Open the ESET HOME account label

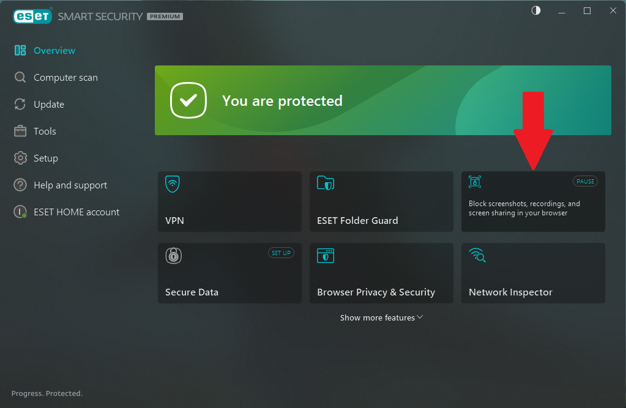coord(76,212)
